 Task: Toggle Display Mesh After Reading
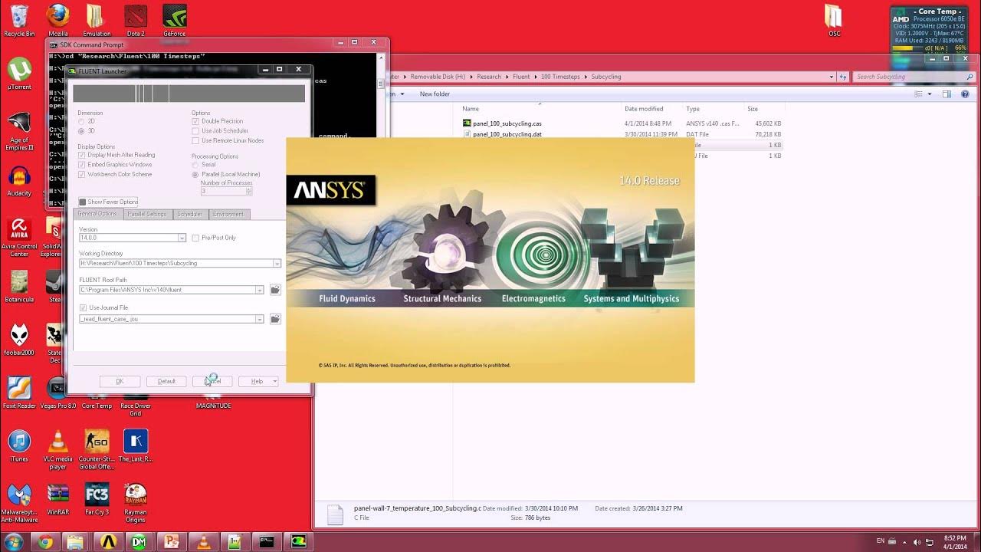pyautogui.click(x=82, y=155)
